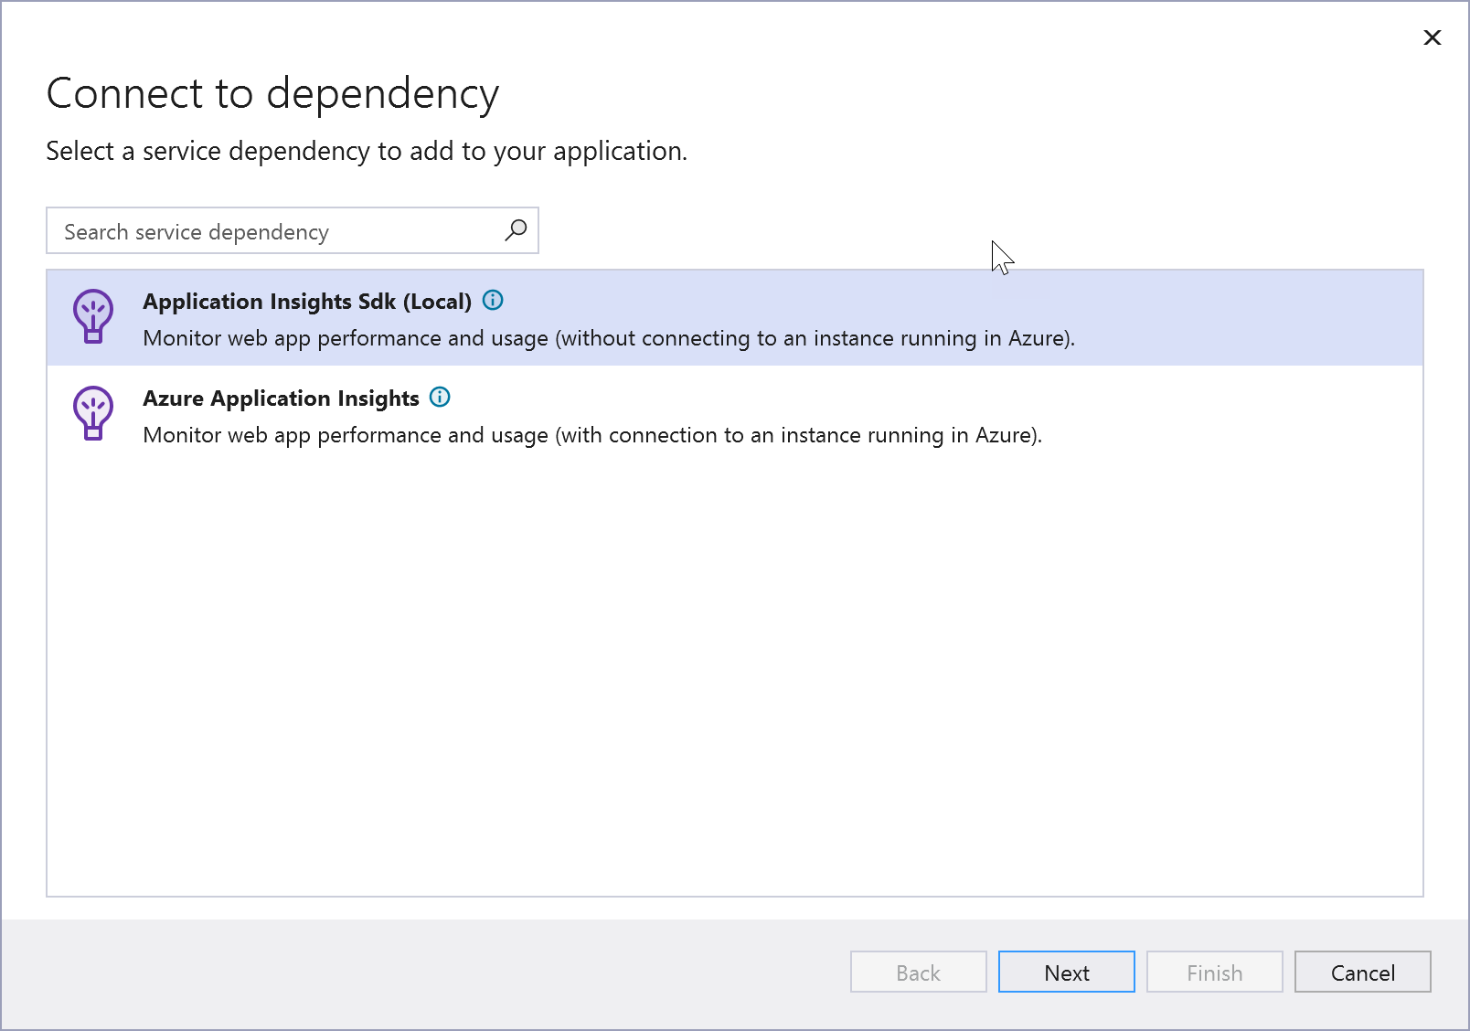The height and width of the screenshot is (1031, 1470).
Task: Click description mentioning without connecting to Azure
Action: coord(609,338)
